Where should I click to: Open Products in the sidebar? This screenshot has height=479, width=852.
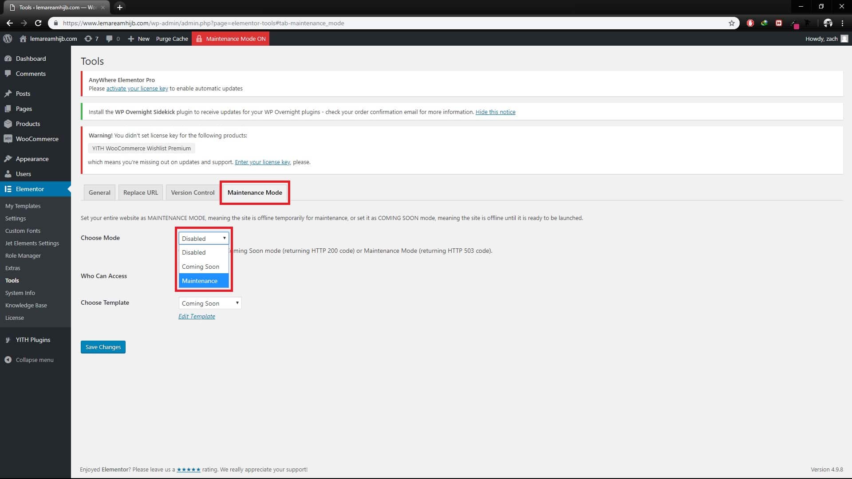28,124
